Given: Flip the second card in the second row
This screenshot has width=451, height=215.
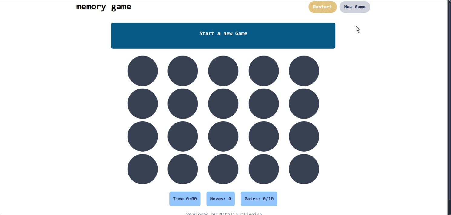Looking at the screenshot, I should click(x=183, y=104).
